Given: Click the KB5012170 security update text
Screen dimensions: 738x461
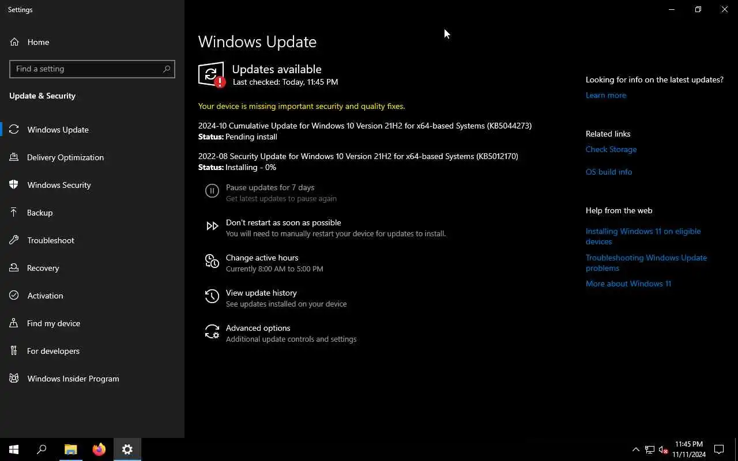Looking at the screenshot, I should pos(358,156).
